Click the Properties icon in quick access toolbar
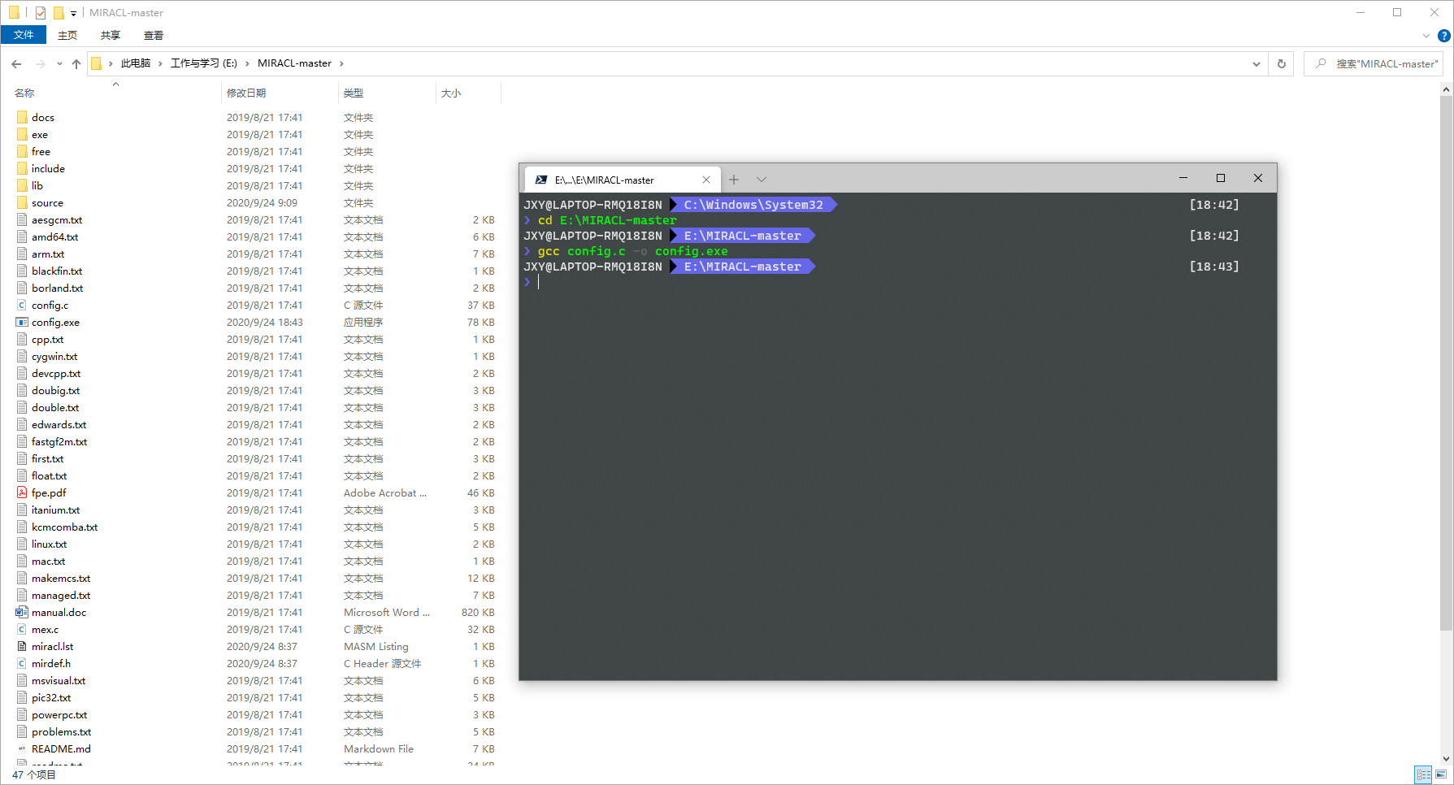1454x785 pixels. click(x=39, y=12)
